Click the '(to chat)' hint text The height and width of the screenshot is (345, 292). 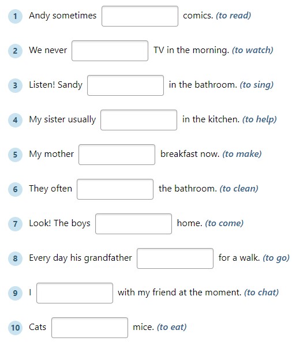point(261,292)
